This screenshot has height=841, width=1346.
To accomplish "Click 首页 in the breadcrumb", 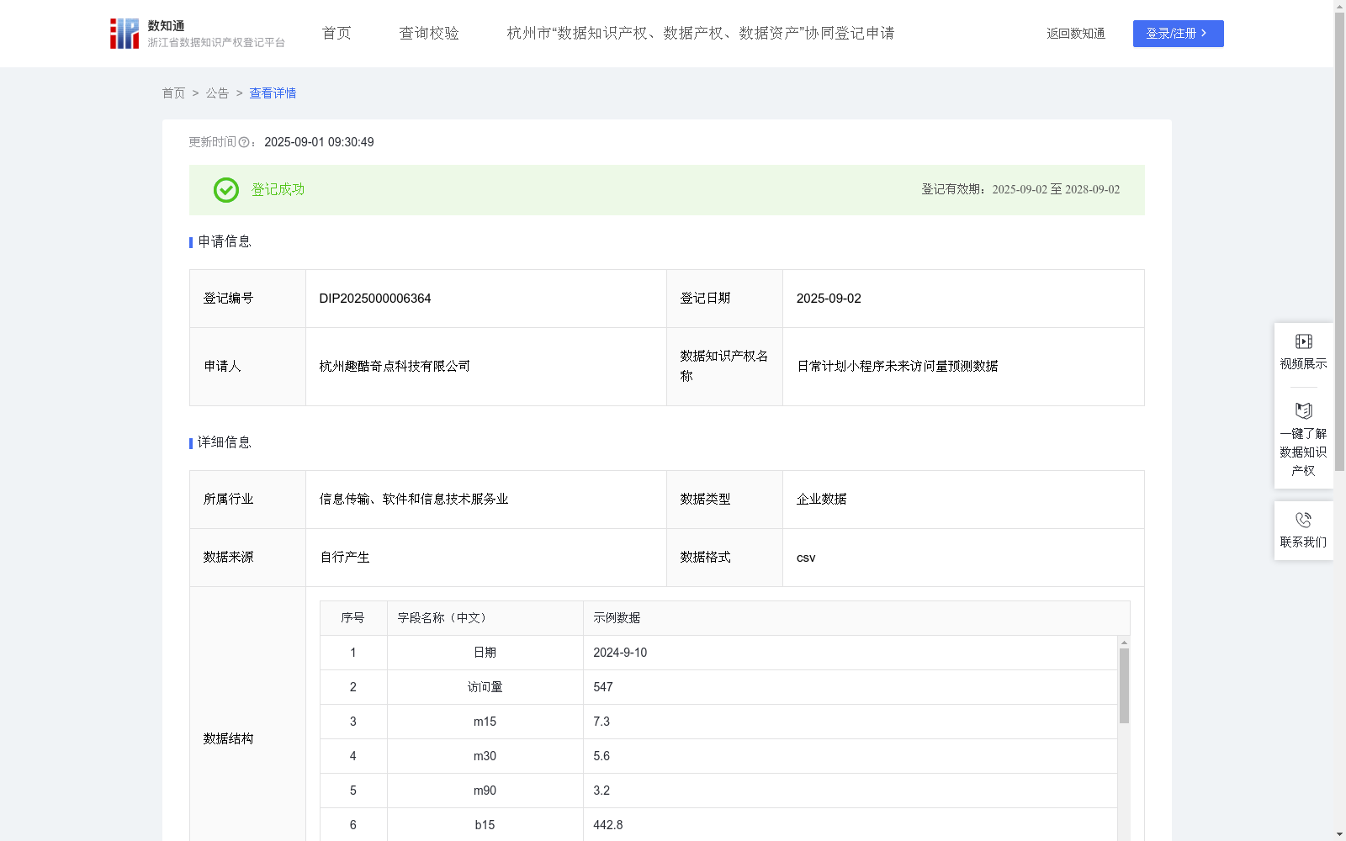I will 173,93.
